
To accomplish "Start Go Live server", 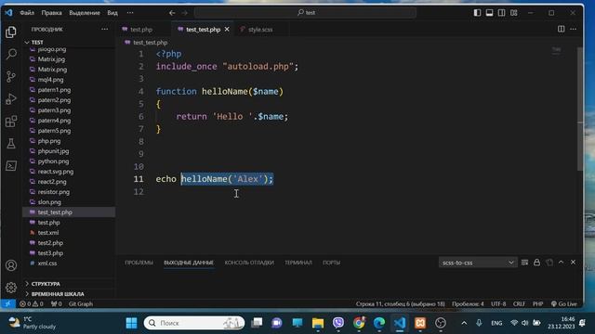I will pos(564,303).
